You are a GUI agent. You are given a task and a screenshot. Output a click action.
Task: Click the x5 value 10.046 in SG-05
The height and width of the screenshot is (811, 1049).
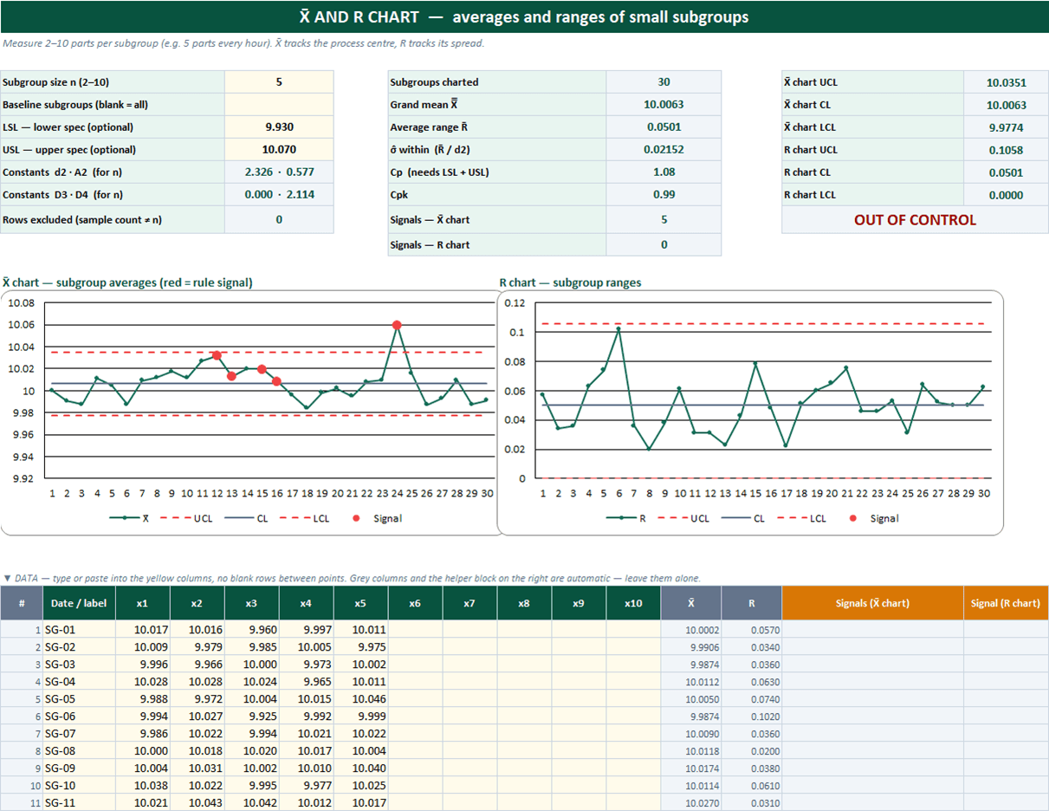[x=360, y=699]
